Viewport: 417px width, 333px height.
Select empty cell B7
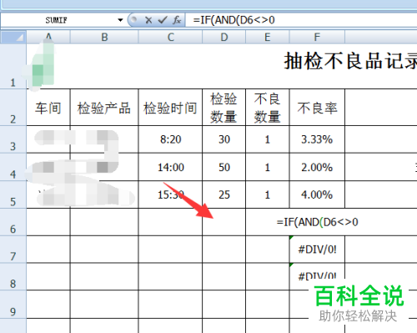tap(104, 250)
